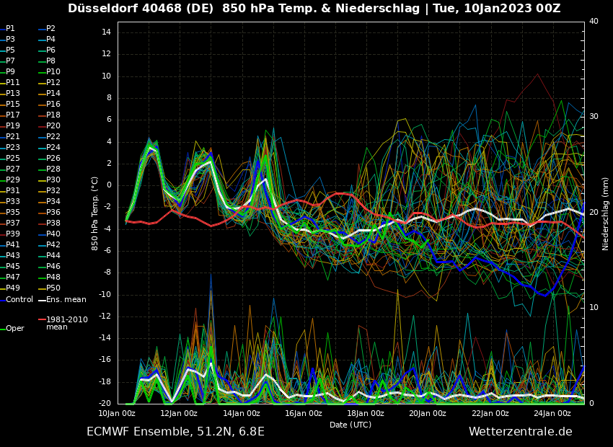Image resolution: width=613 pixels, height=447 pixels.
Task: Click the 850 hPa Temp. (°C) axis label
Action: click(x=95, y=213)
